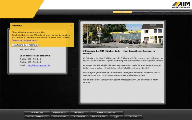Select Flugzeugausstattungen in the bottom navigation
This screenshot has height=120, width=192.
pyautogui.click(x=37, y=117)
